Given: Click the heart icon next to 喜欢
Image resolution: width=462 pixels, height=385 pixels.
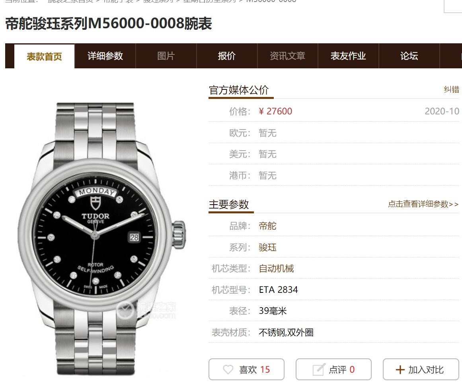Looking at the screenshot, I should click(228, 370).
